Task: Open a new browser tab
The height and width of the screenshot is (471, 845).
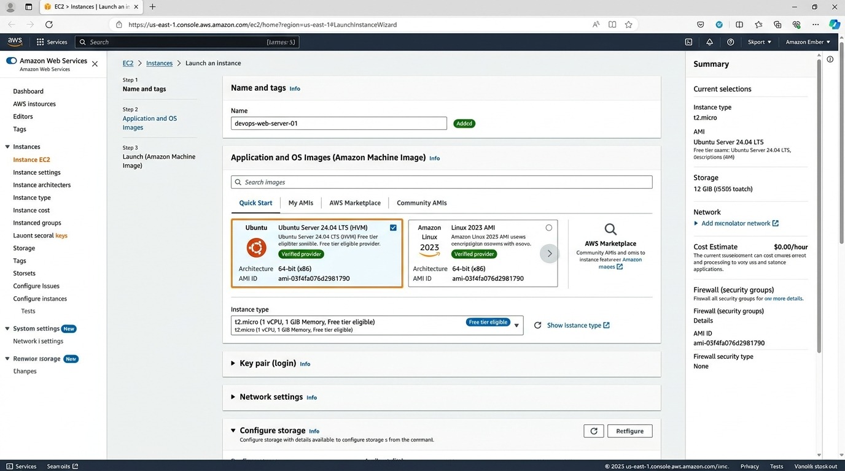Action: tap(152, 7)
